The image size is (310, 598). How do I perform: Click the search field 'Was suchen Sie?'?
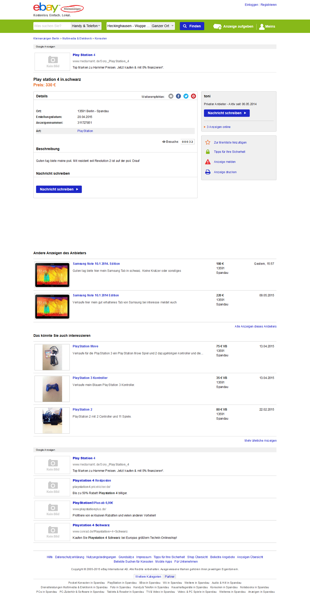[52, 26]
